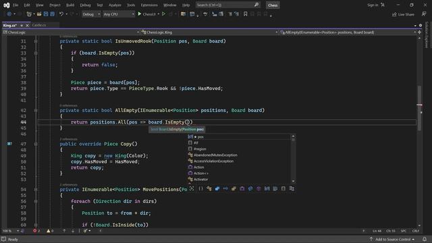Click the Navigate Backward circle icon
Viewport: 432px width, 243px height.
click(9, 14)
